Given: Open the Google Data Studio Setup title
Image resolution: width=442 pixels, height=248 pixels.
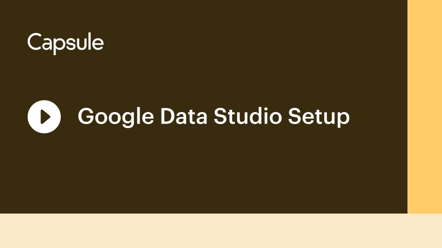Looking at the screenshot, I should click(x=214, y=116).
